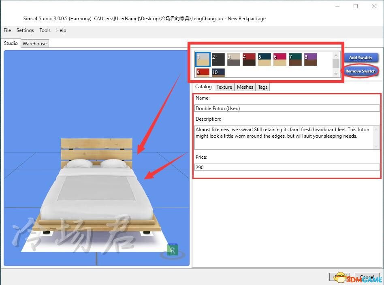
Task: Click the description box scroll up arrow
Action: 376,129
